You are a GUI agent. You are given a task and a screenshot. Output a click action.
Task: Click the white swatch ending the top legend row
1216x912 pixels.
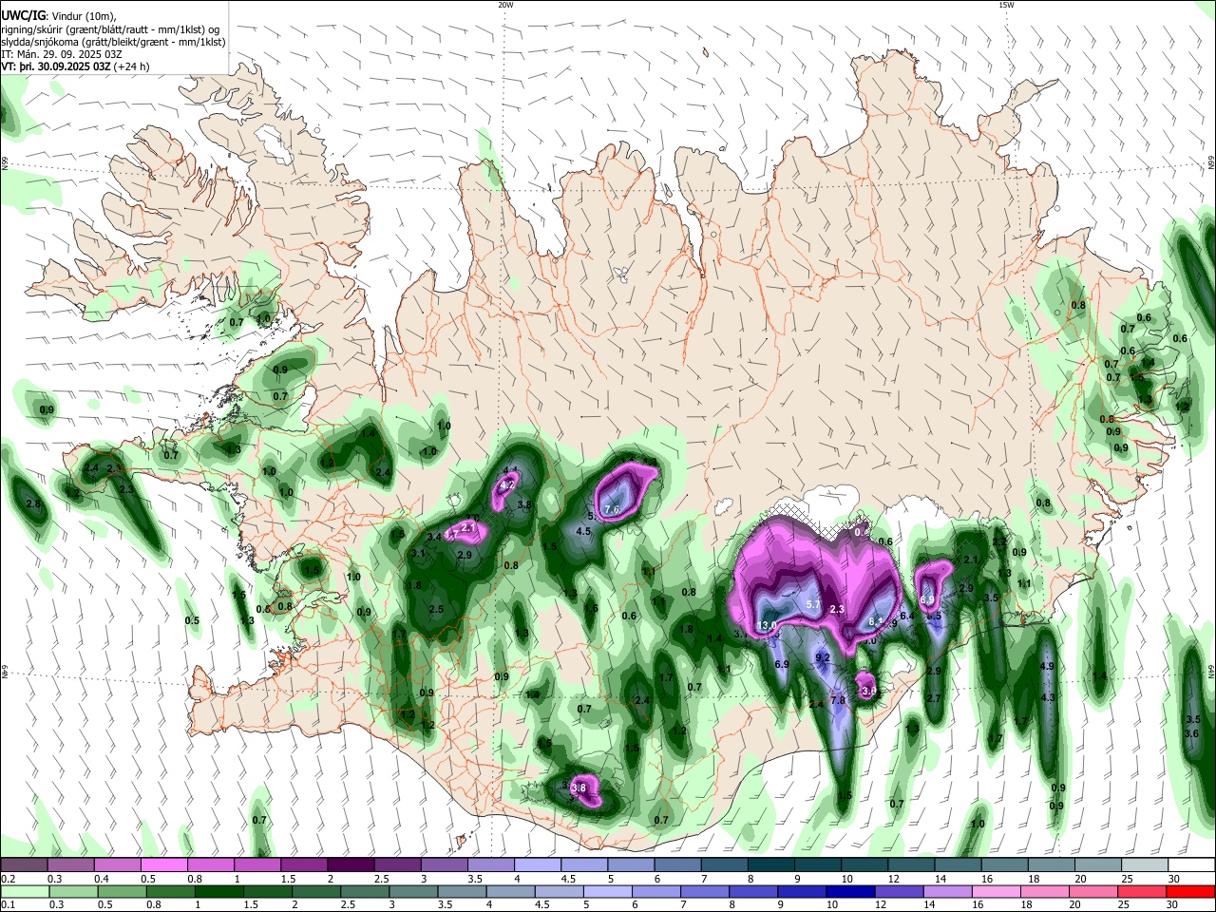coord(1190,865)
